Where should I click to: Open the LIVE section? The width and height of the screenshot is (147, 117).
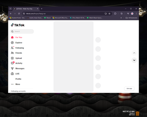click(15, 74)
